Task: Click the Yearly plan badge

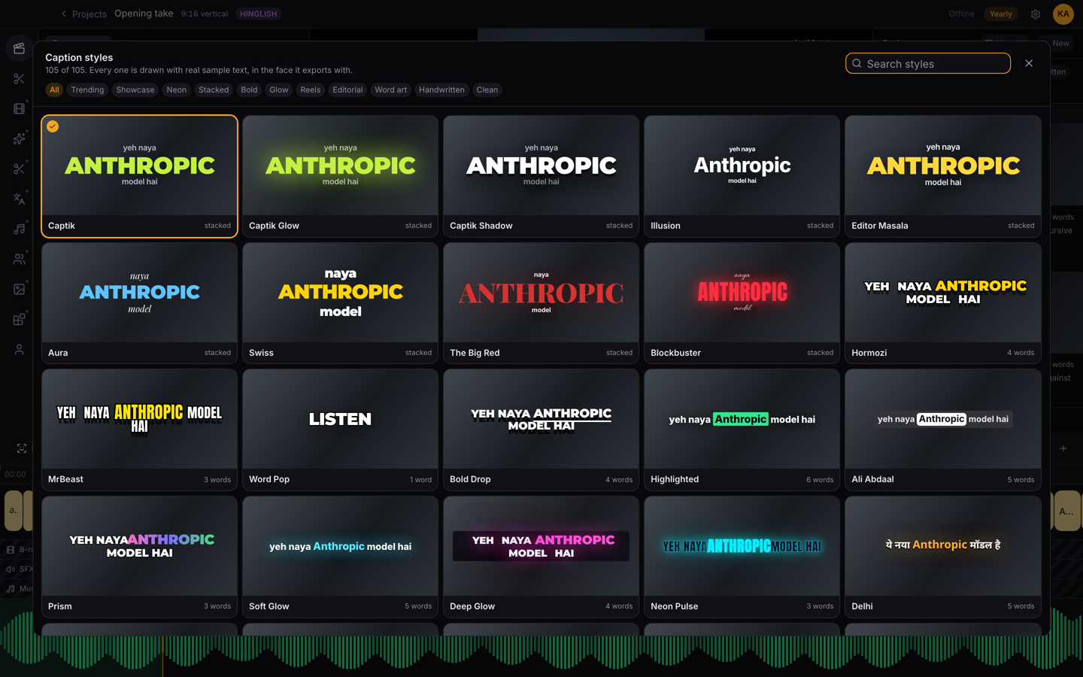Action: point(1000,14)
